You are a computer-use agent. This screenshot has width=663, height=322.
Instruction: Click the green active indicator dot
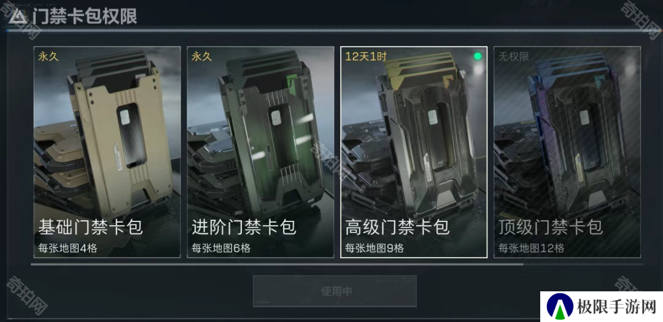point(478,56)
